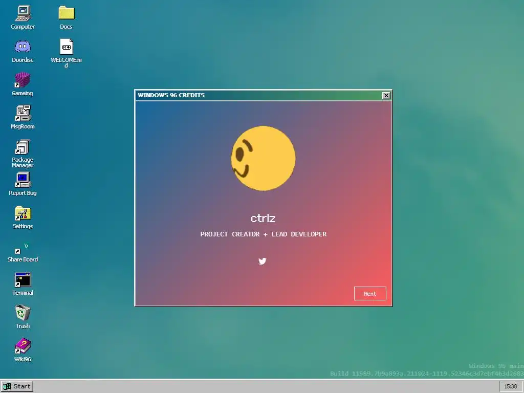Click the Next button in credits window

click(370, 293)
